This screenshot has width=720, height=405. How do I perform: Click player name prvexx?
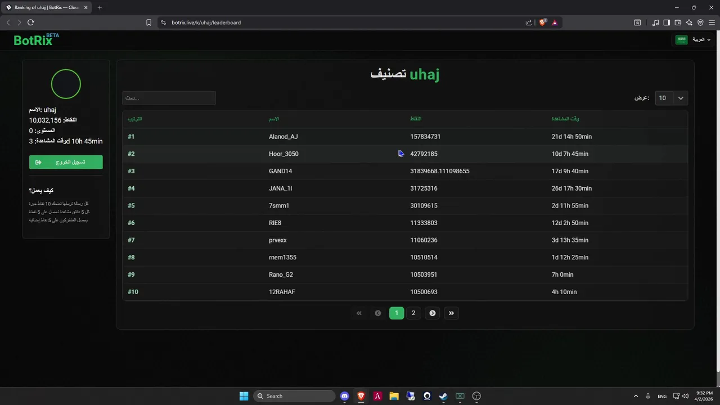(x=278, y=240)
